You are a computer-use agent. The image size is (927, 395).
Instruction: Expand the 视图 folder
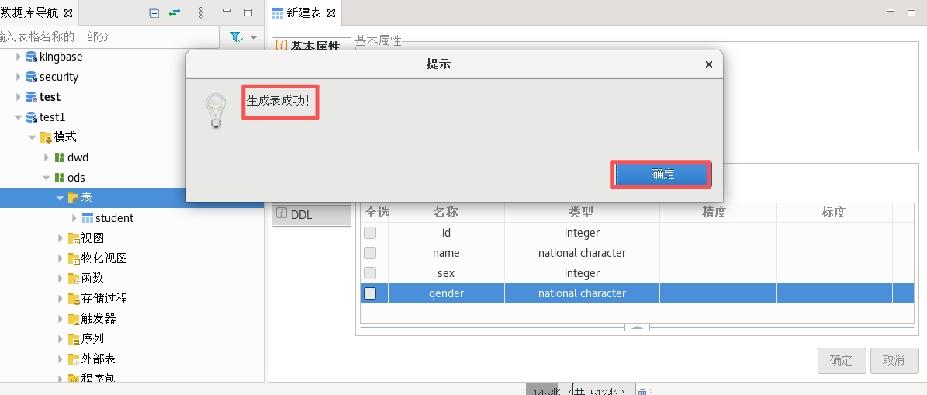[61, 238]
